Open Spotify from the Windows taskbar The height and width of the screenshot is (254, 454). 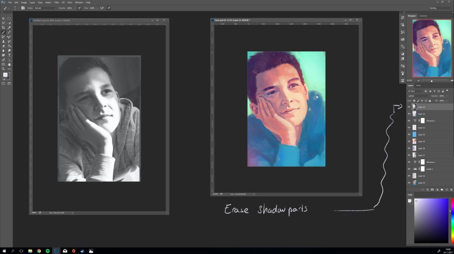[47, 250]
